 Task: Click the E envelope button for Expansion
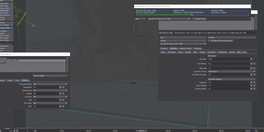[x=254, y=82]
